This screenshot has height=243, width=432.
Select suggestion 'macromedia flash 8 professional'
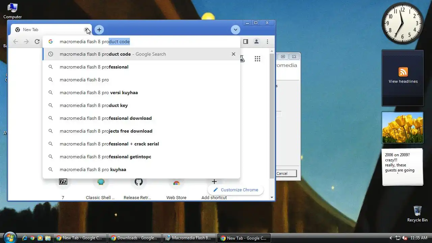141,67
